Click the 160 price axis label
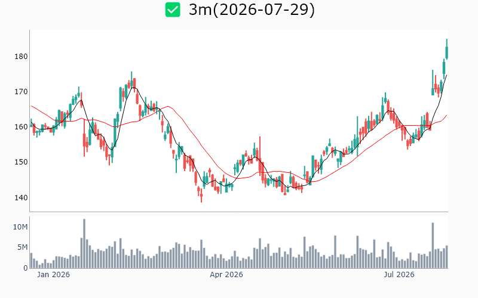The width and height of the screenshot is (478, 298). pos(21,127)
